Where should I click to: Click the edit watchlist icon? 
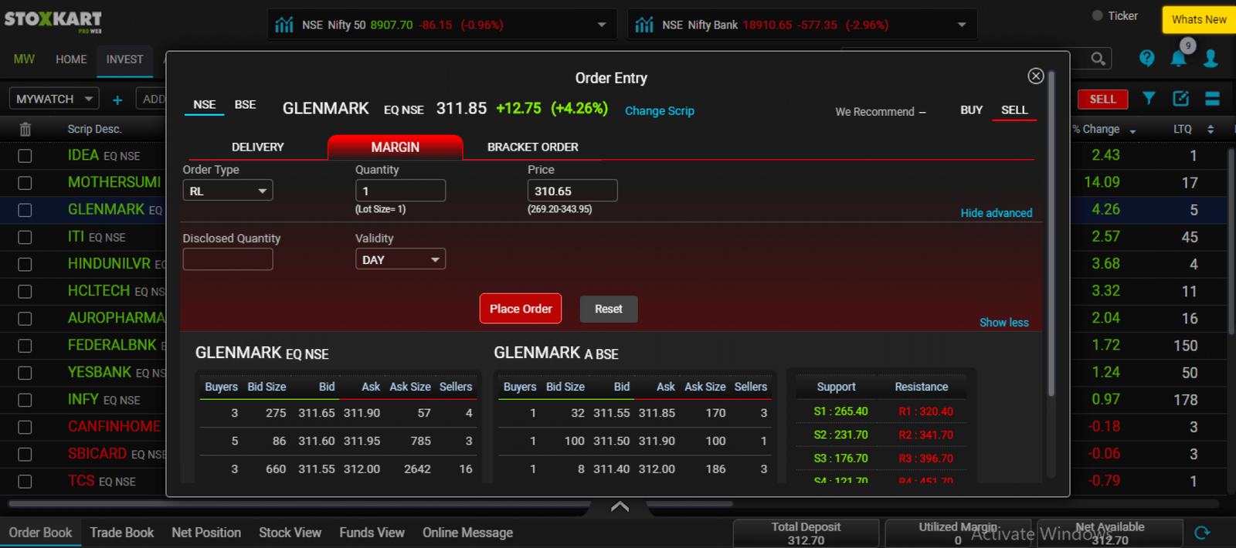1181,98
